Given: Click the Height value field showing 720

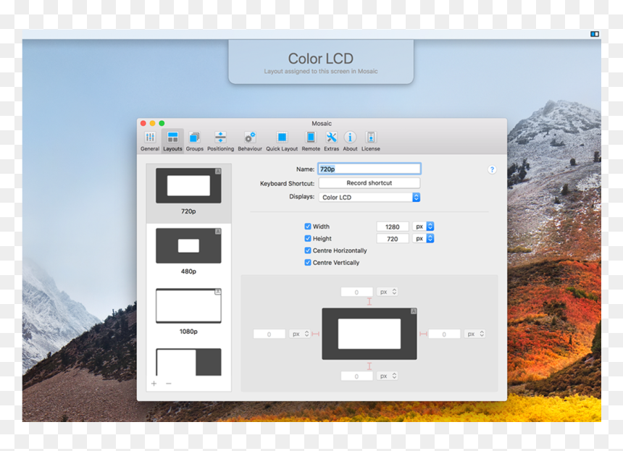Looking at the screenshot, I should [393, 239].
